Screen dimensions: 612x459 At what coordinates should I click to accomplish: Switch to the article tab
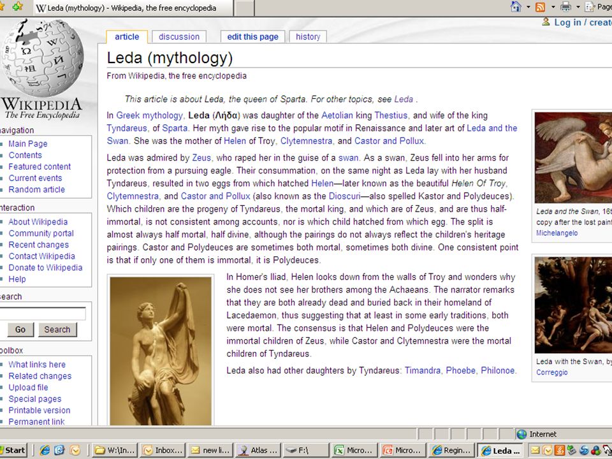coord(127,37)
